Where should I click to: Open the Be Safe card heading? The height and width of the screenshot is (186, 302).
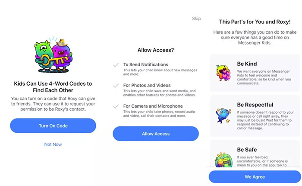point(247,150)
